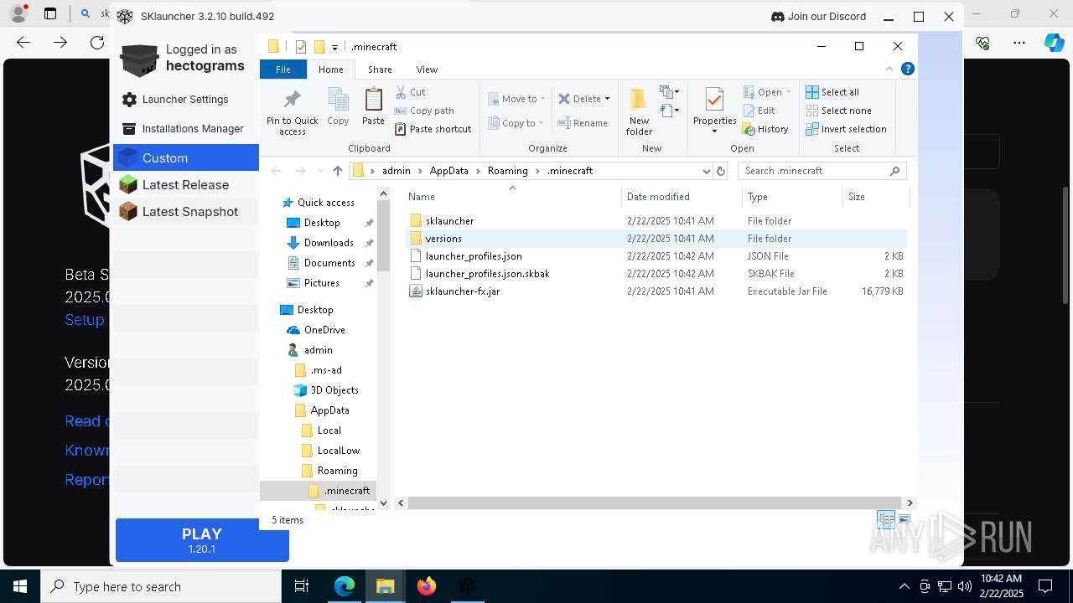1073x603 pixels.
Task: Open Installations Manager in SKlauncher
Action: pos(193,129)
